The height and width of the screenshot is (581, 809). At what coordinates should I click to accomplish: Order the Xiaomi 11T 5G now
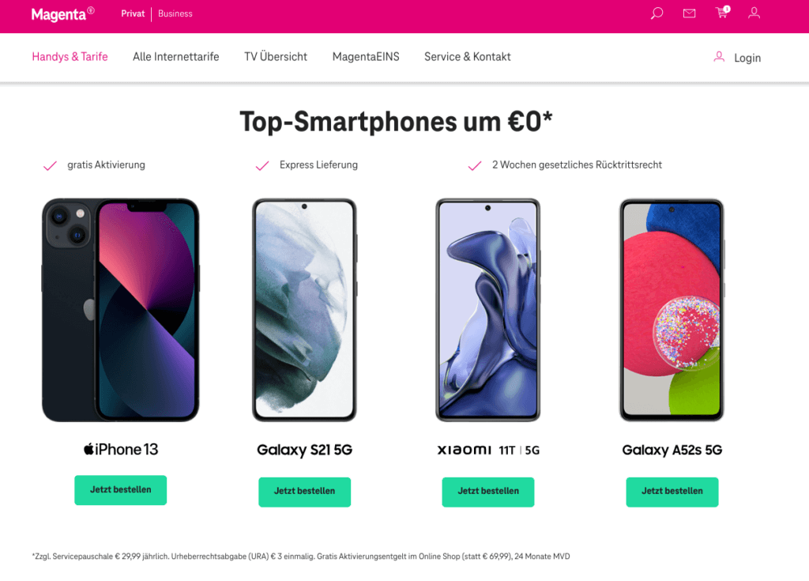pyautogui.click(x=488, y=492)
